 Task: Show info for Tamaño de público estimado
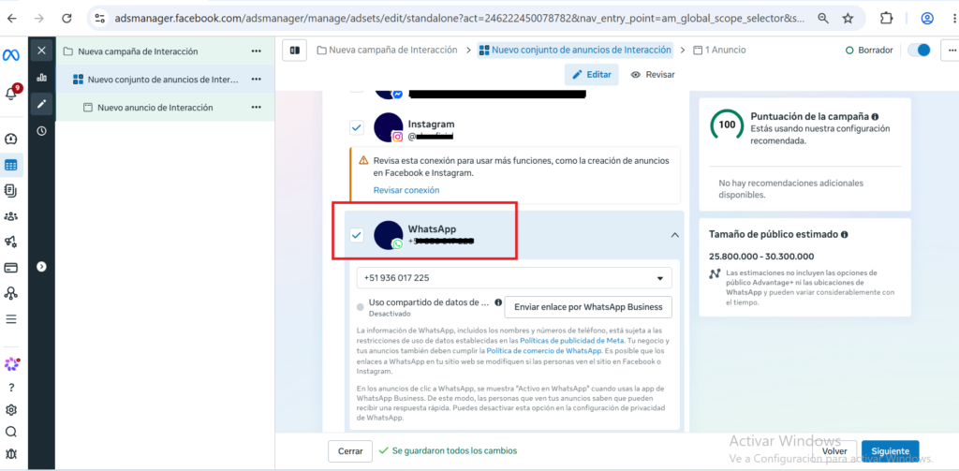[844, 234]
